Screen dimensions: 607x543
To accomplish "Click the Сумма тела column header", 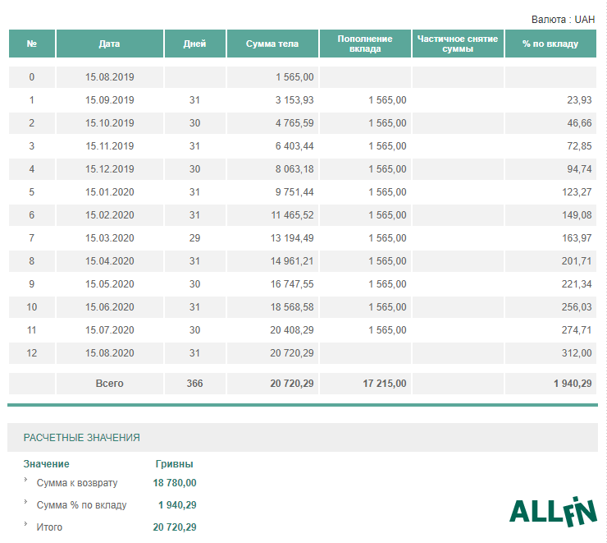I will [272, 44].
